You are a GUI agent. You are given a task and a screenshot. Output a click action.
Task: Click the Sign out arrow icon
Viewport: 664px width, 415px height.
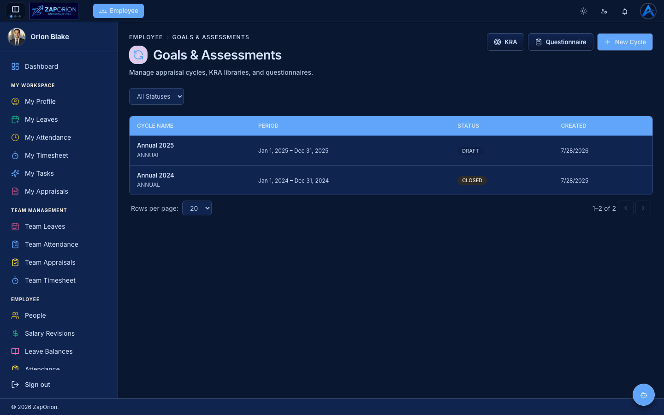click(x=15, y=385)
